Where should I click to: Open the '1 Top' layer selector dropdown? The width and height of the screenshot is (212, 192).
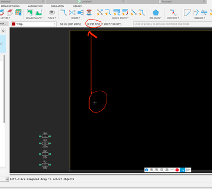(34, 24)
